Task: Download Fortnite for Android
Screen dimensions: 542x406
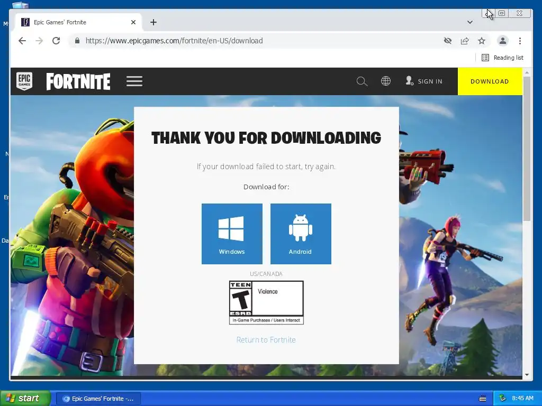Action: (301, 234)
